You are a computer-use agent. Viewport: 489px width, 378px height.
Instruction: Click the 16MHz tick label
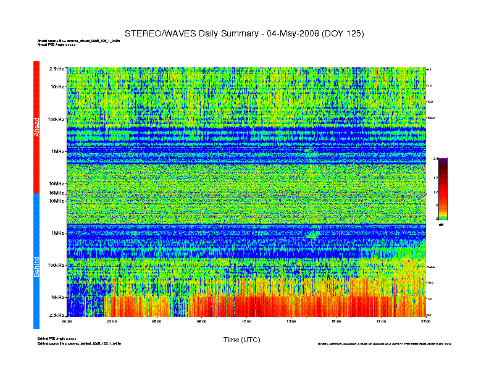tap(56, 193)
